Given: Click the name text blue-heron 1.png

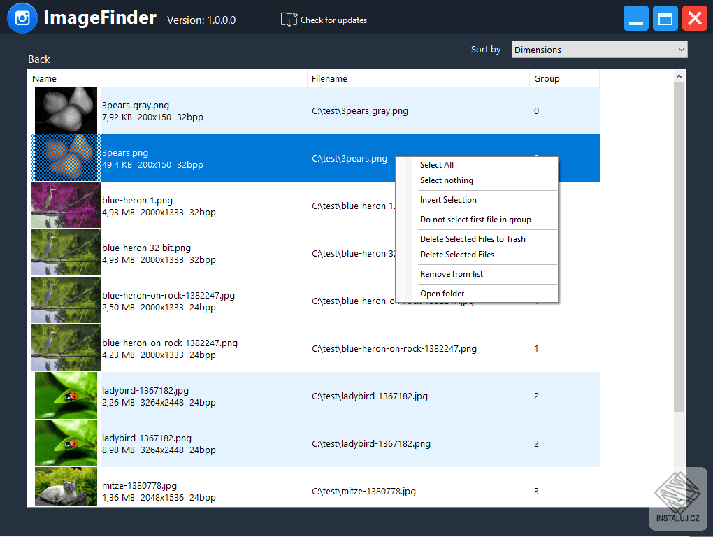Looking at the screenshot, I should click(137, 201).
